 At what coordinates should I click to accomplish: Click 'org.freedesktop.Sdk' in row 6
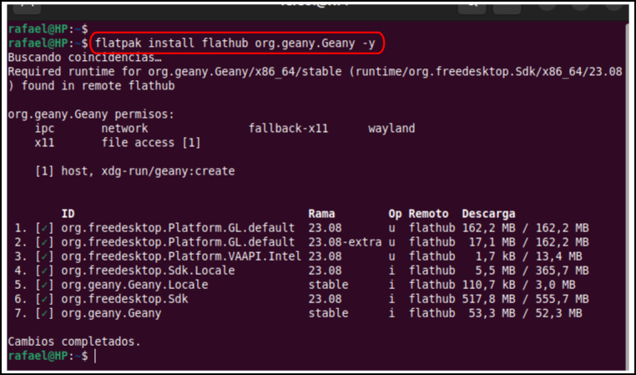tap(124, 299)
